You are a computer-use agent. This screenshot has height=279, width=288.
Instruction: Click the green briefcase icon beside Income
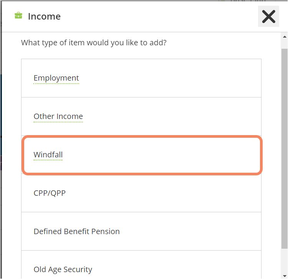tap(18, 16)
